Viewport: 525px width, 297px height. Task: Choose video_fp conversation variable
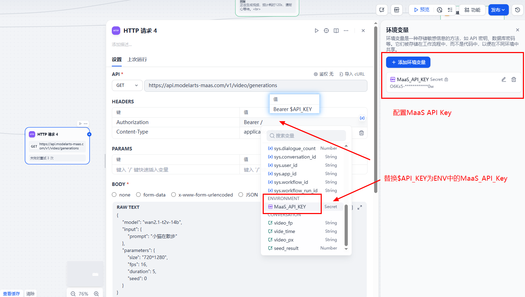coord(303,223)
